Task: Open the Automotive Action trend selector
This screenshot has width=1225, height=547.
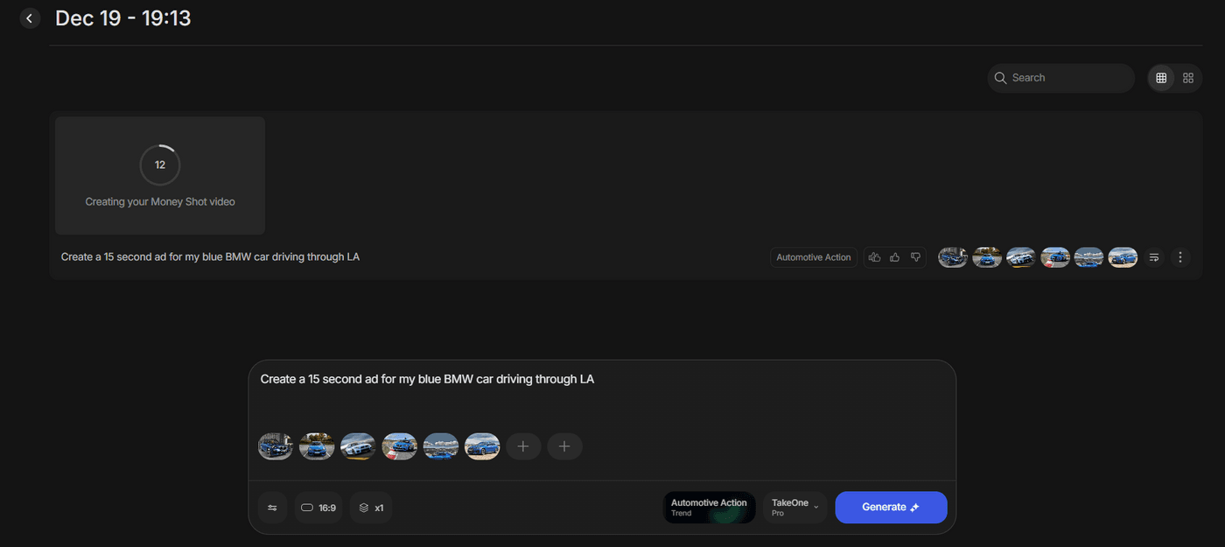Action: [x=709, y=508]
